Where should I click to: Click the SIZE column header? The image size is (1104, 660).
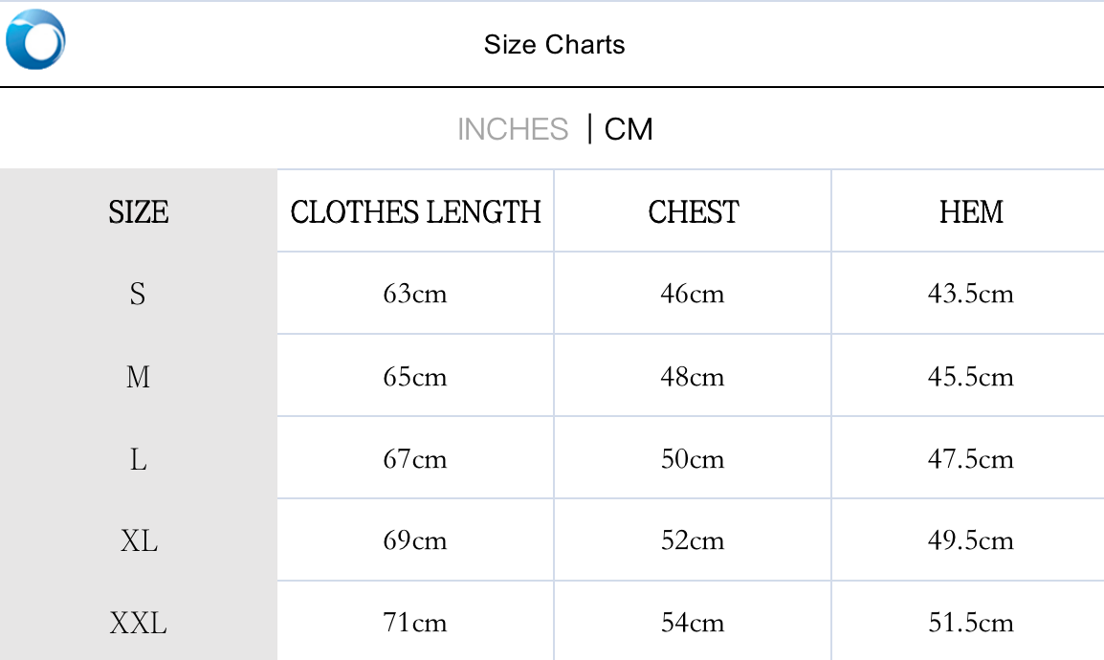pos(139,211)
